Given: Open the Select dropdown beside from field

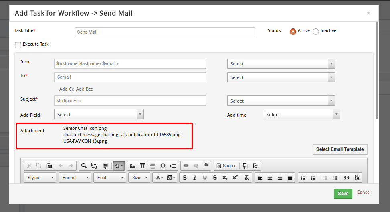Looking at the screenshot, I should 281,63.
